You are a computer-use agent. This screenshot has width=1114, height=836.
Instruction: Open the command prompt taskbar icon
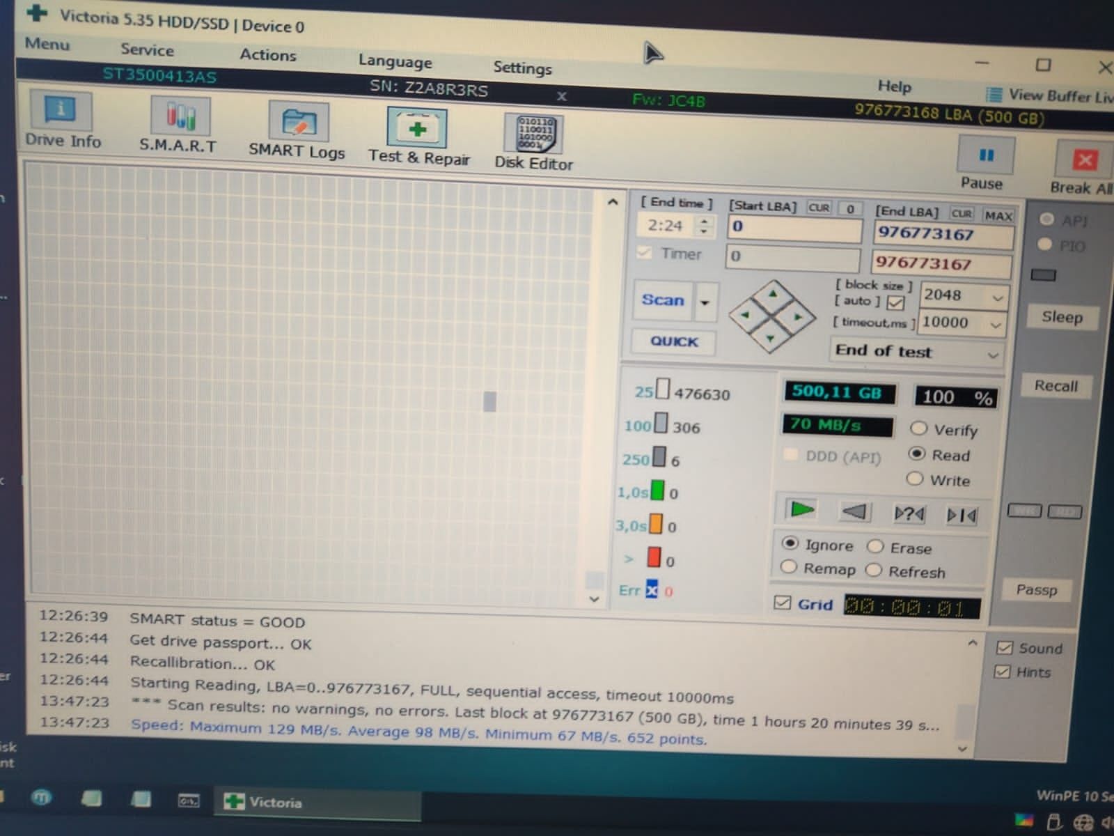188,800
